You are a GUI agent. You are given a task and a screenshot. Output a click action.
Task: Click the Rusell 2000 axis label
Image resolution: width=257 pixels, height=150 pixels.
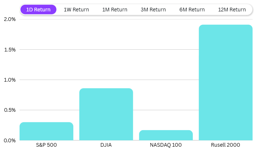point(226,145)
